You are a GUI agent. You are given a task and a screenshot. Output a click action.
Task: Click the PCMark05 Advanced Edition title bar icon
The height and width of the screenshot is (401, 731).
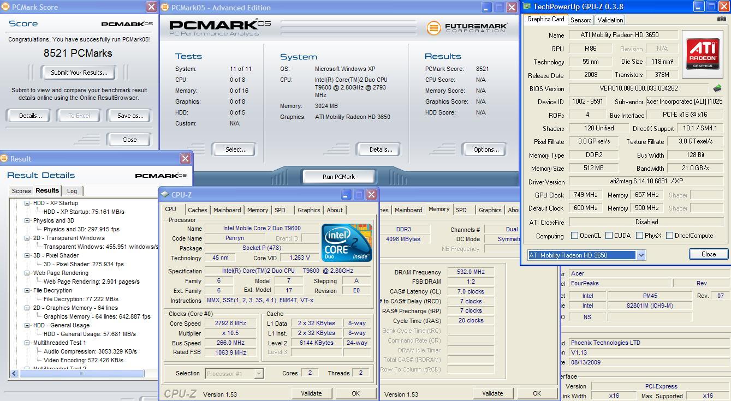pyautogui.click(x=165, y=8)
